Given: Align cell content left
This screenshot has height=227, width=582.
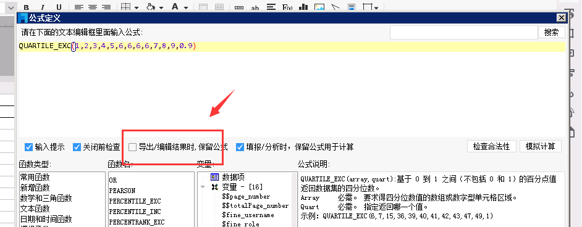Looking at the screenshot, I should (78, 7).
